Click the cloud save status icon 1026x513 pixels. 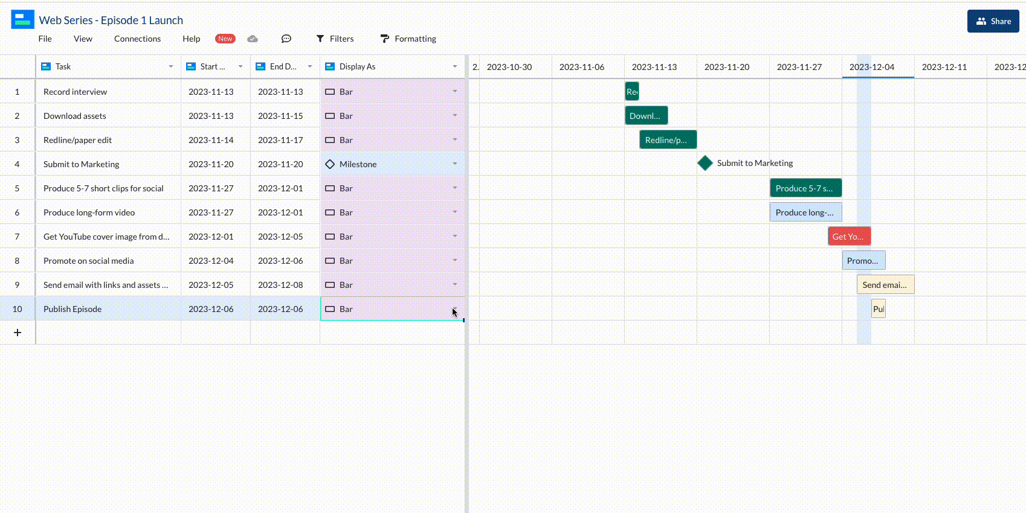pyautogui.click(x=253, y=39)
